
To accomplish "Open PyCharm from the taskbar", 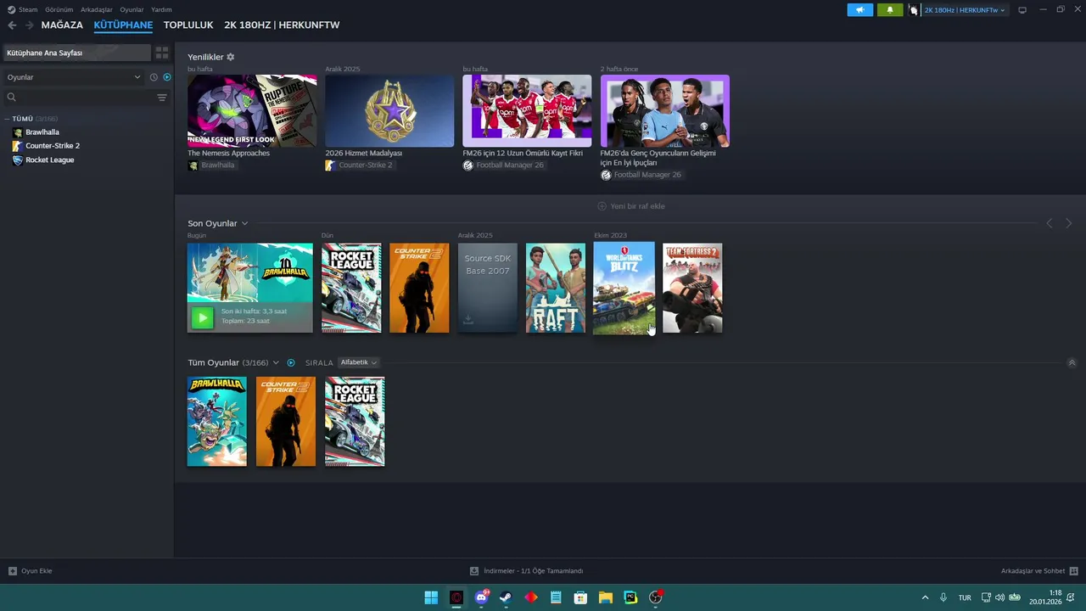I will (x=630, y=597).
